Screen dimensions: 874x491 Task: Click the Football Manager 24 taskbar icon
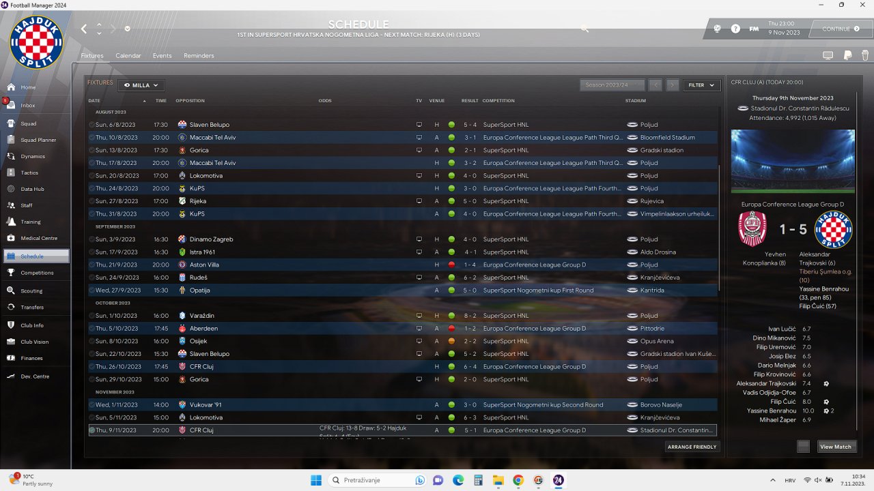coord(559,480)
